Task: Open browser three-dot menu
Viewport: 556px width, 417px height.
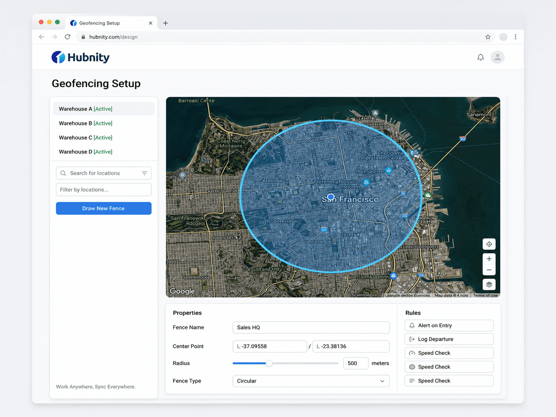Action: coord(515,37)
